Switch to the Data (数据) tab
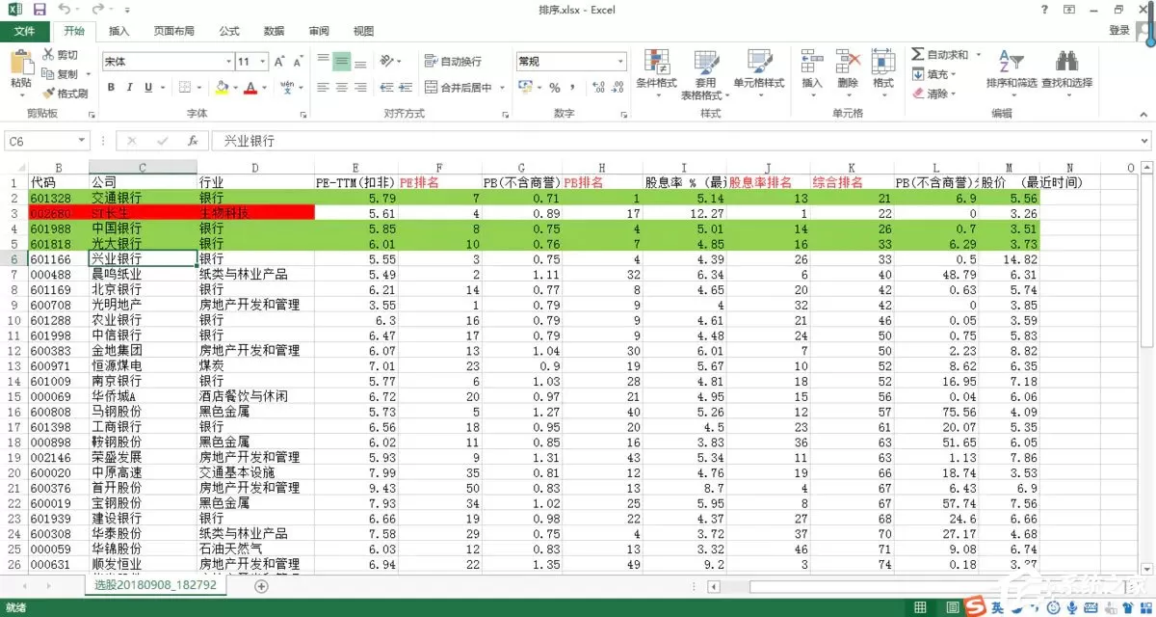 (x=274, y=31)
